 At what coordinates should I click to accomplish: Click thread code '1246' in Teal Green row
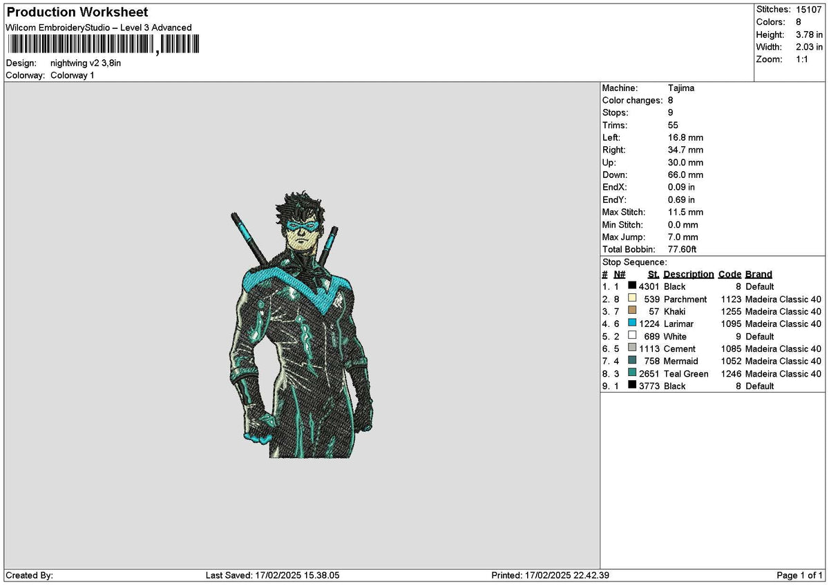tap(731, 373)
